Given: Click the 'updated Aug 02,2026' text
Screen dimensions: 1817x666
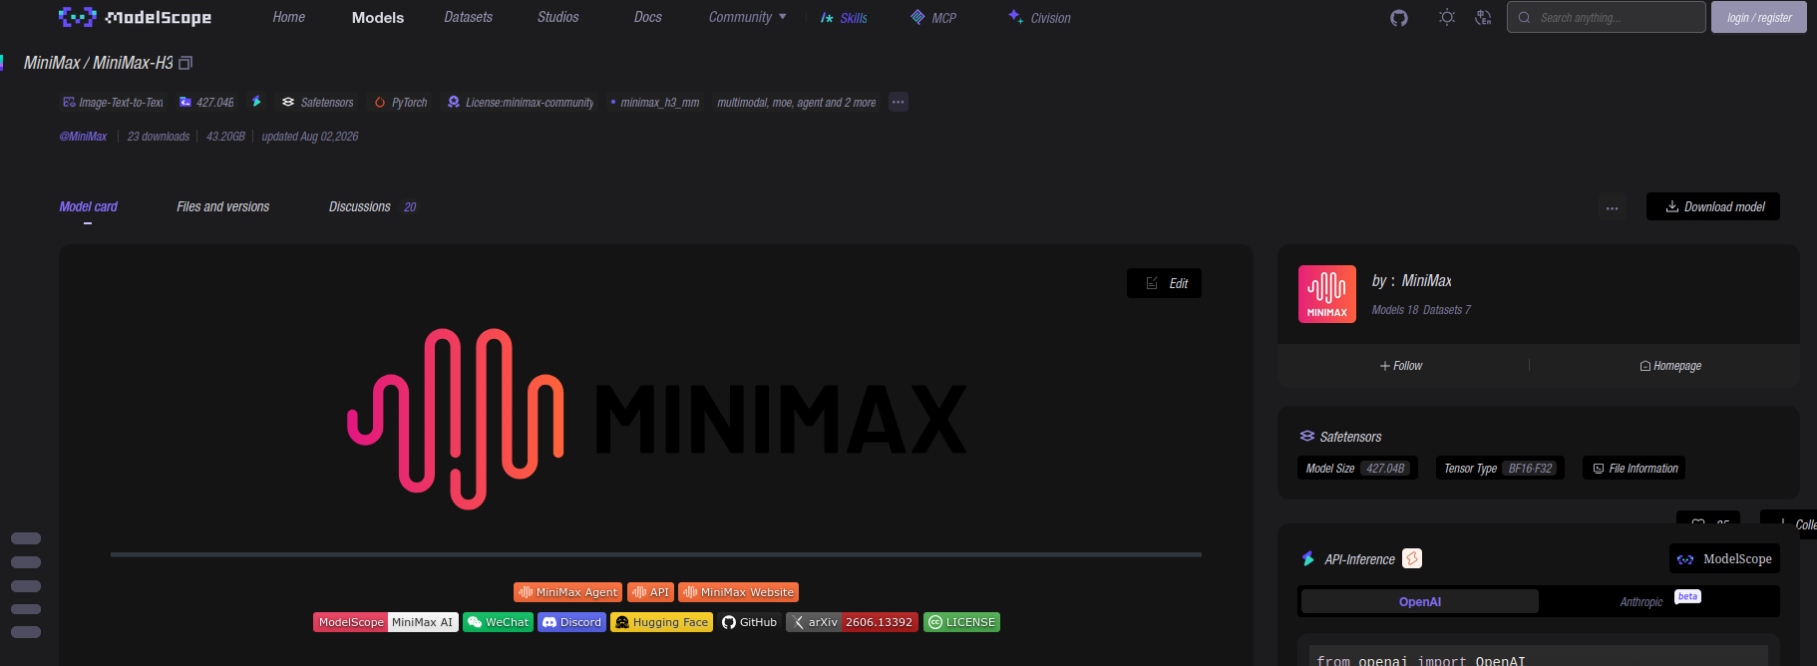Looking at the screenshot, I should point(309,137).
